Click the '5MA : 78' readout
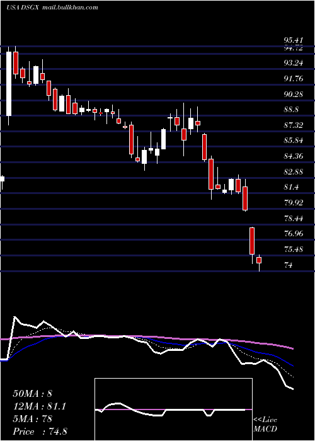Image resolution: width=315 pixels, height=441 pixels. coord(32,419)
